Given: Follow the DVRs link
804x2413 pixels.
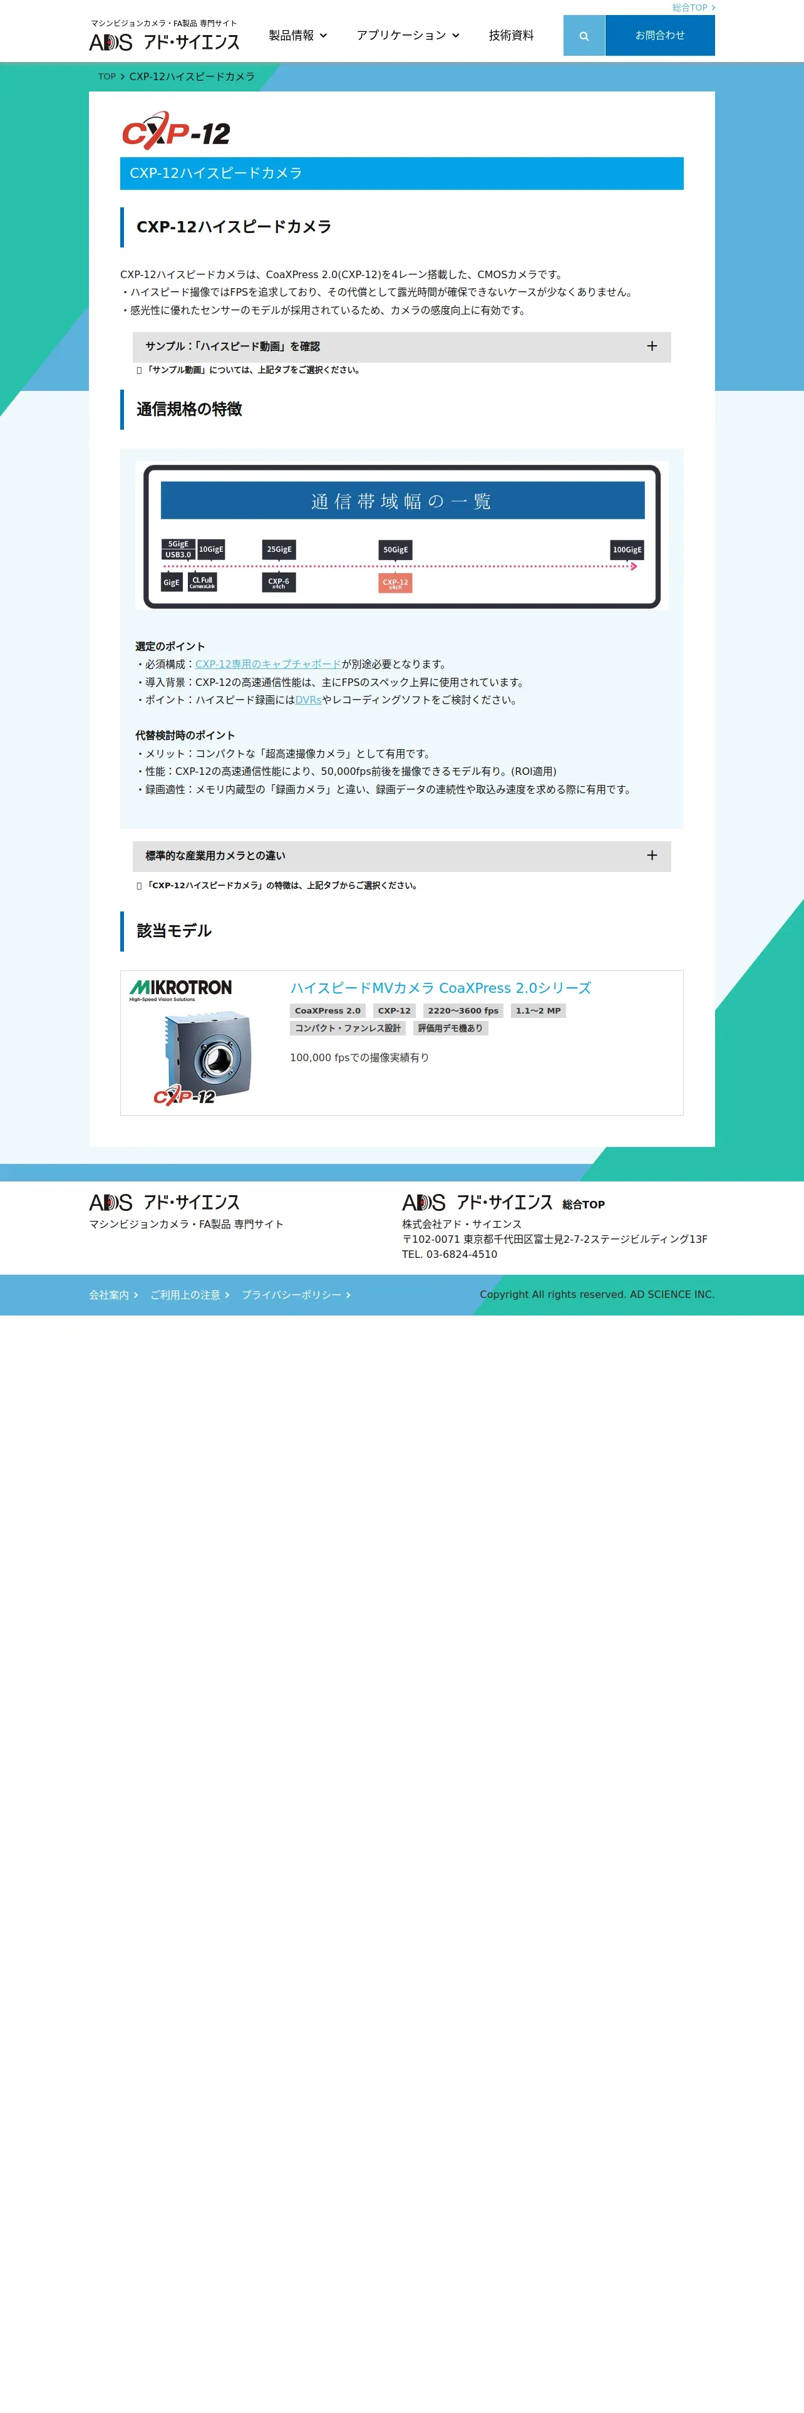Looking at the screenshot, I should click(x=308, y=700).
